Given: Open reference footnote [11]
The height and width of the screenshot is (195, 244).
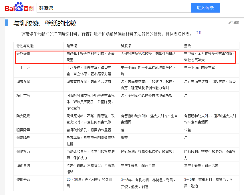Looking at the screenshot, I should 198,33.
